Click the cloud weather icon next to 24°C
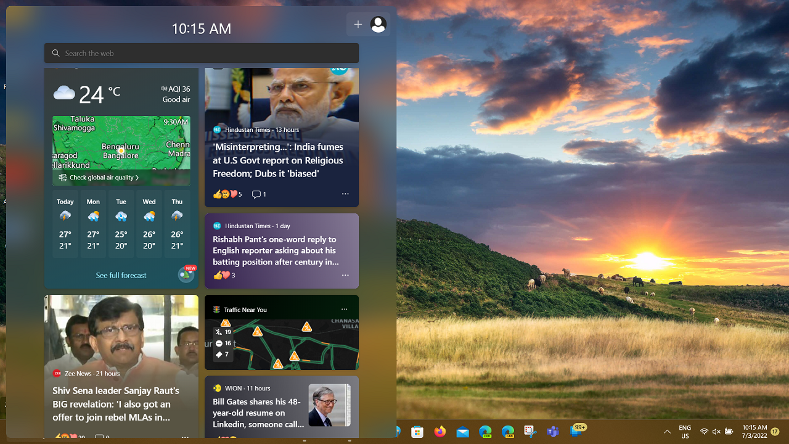The width and height of the screenshot is (789, 444). pos(64,92)
